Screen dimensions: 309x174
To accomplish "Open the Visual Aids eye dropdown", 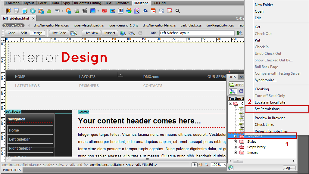I will [132, 33].
